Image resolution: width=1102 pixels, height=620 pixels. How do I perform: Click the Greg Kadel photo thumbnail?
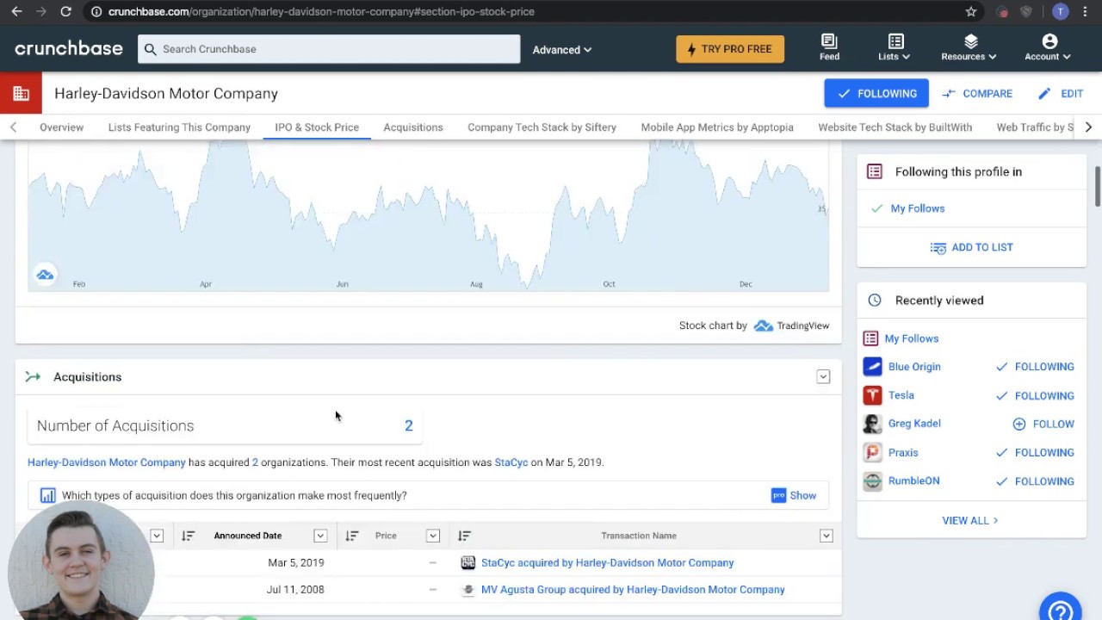click(872, 424)
